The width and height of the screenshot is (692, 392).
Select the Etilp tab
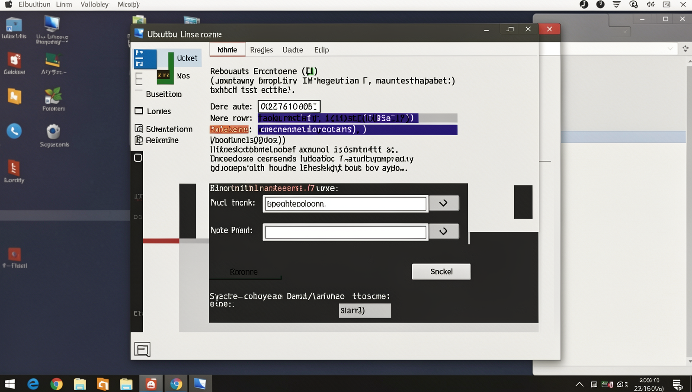[x=321, y=50]
